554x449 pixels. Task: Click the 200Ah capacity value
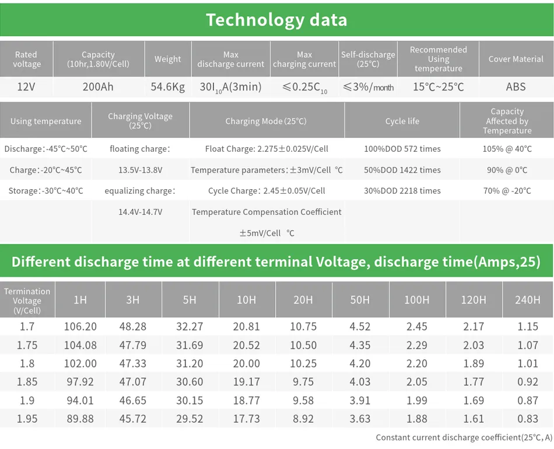point(98,87)
